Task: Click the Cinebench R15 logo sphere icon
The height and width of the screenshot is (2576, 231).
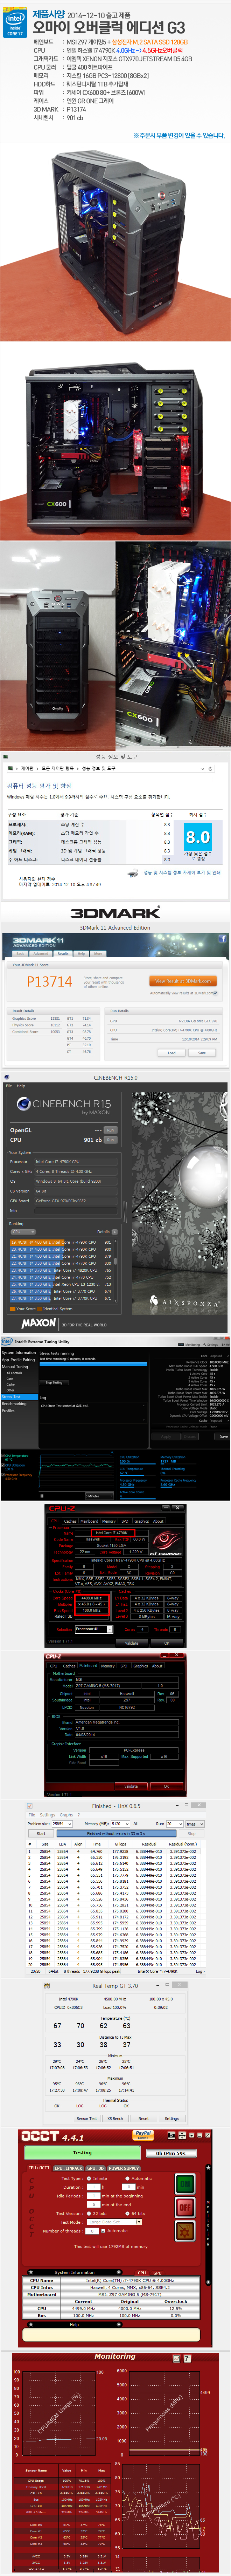Action: 24,1104
